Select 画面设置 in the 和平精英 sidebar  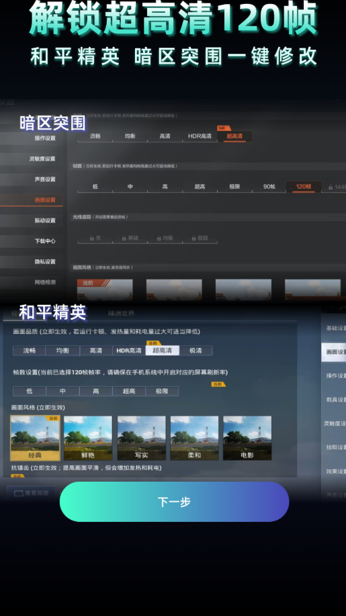coord(334,352)
